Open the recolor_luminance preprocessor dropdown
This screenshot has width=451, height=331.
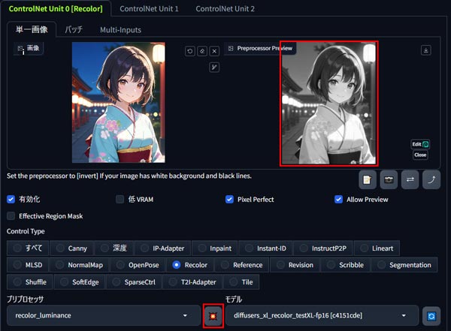pyautogui.click(x=104, y=315)
